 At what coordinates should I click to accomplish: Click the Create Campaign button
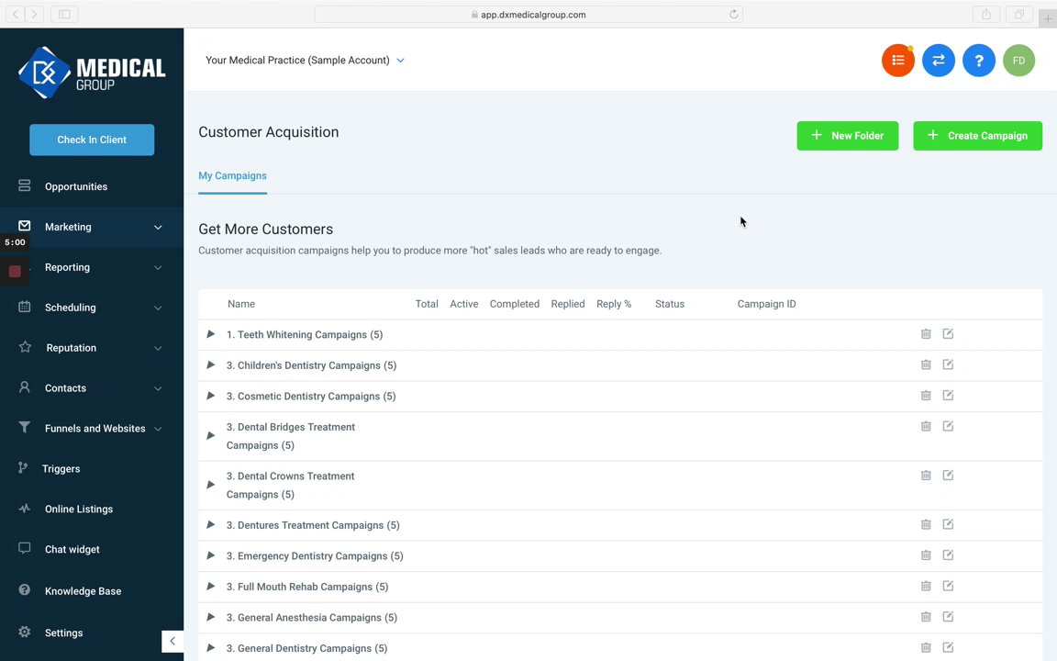tap(977, 136)
